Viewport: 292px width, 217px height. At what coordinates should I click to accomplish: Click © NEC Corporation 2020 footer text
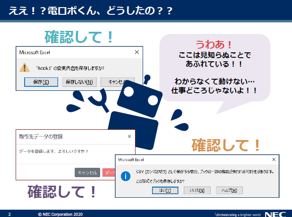coord(60,214)
